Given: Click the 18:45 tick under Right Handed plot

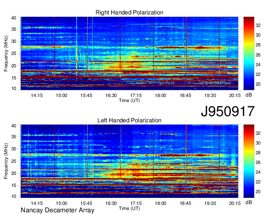Looking at the screenshot, I should pos(185,95).
